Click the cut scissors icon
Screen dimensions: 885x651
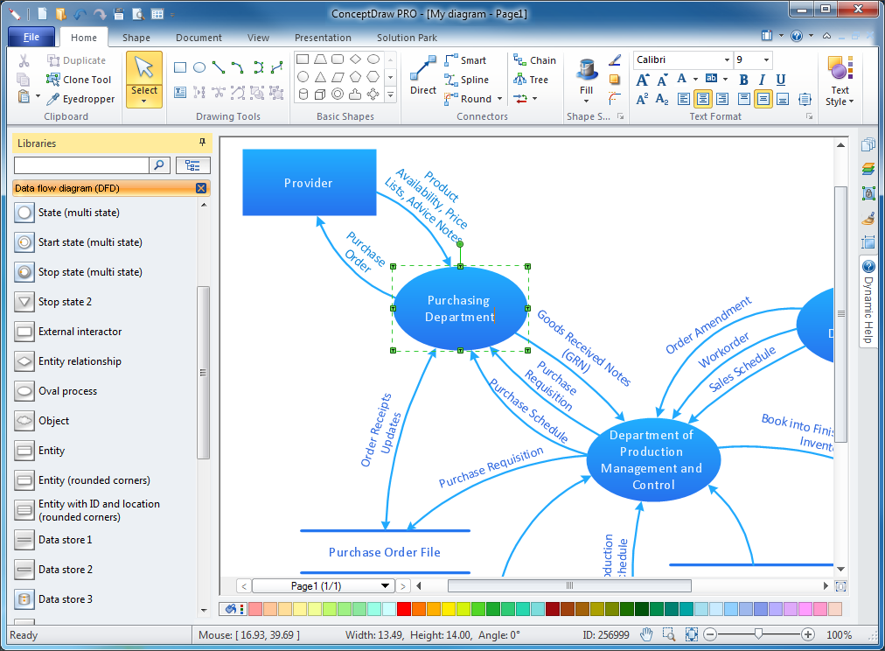pos(24,60)
